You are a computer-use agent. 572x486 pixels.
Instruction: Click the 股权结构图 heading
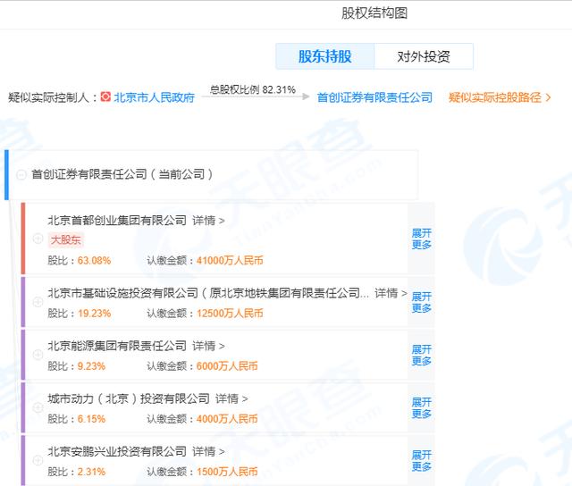(x=374, y=13)
